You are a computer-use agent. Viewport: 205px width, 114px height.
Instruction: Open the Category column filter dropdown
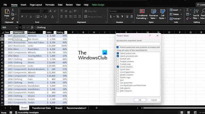(x=26, y=32)
